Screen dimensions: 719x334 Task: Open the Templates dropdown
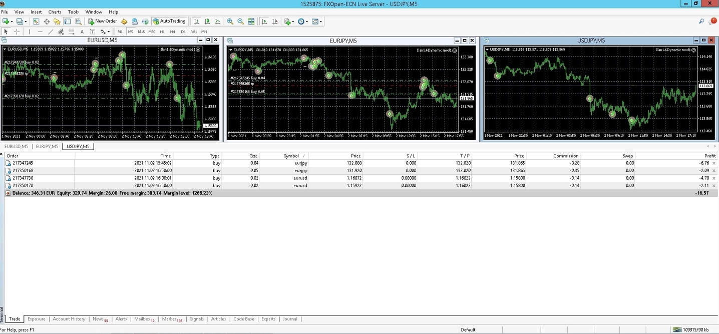point(316,21)
